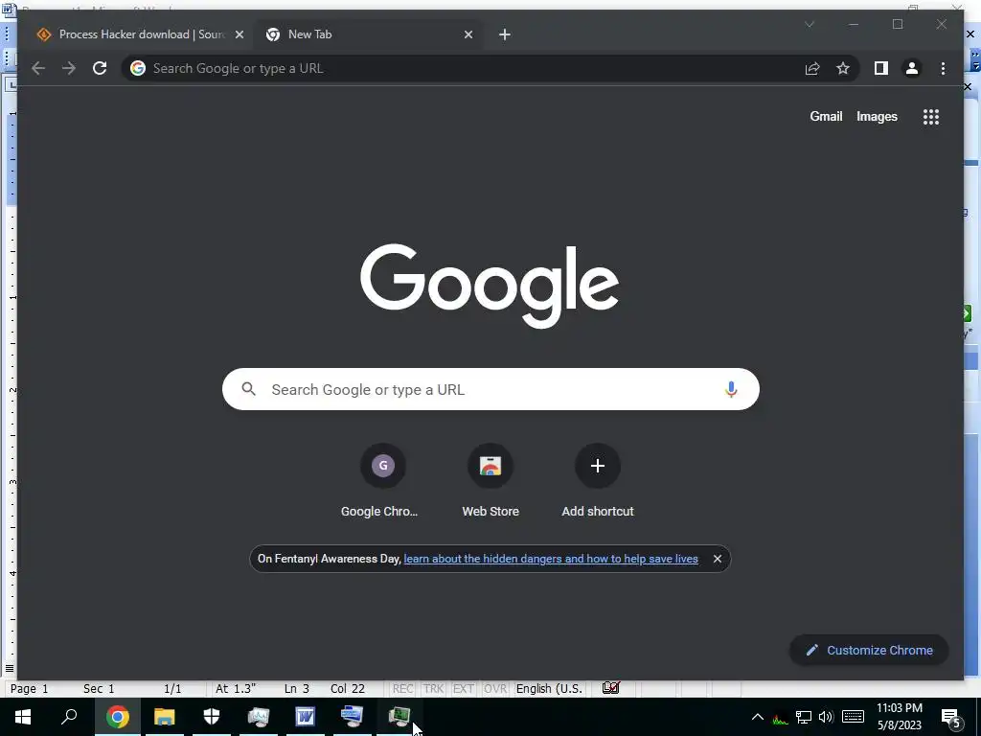The width and height of the screenshot is (981, 736).
Task: Click the magnifier icon in the search box
Action: pos(248,389)
